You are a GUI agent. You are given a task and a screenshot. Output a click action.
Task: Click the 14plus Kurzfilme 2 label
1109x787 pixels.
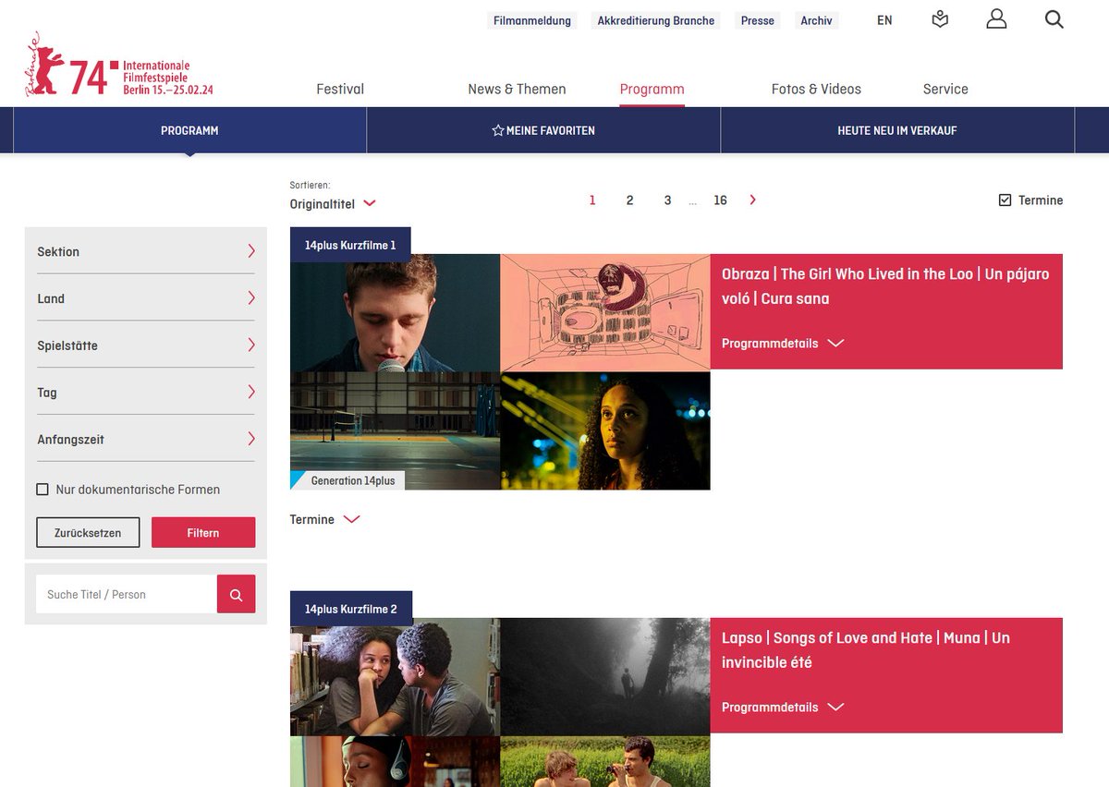click(351, 609)
